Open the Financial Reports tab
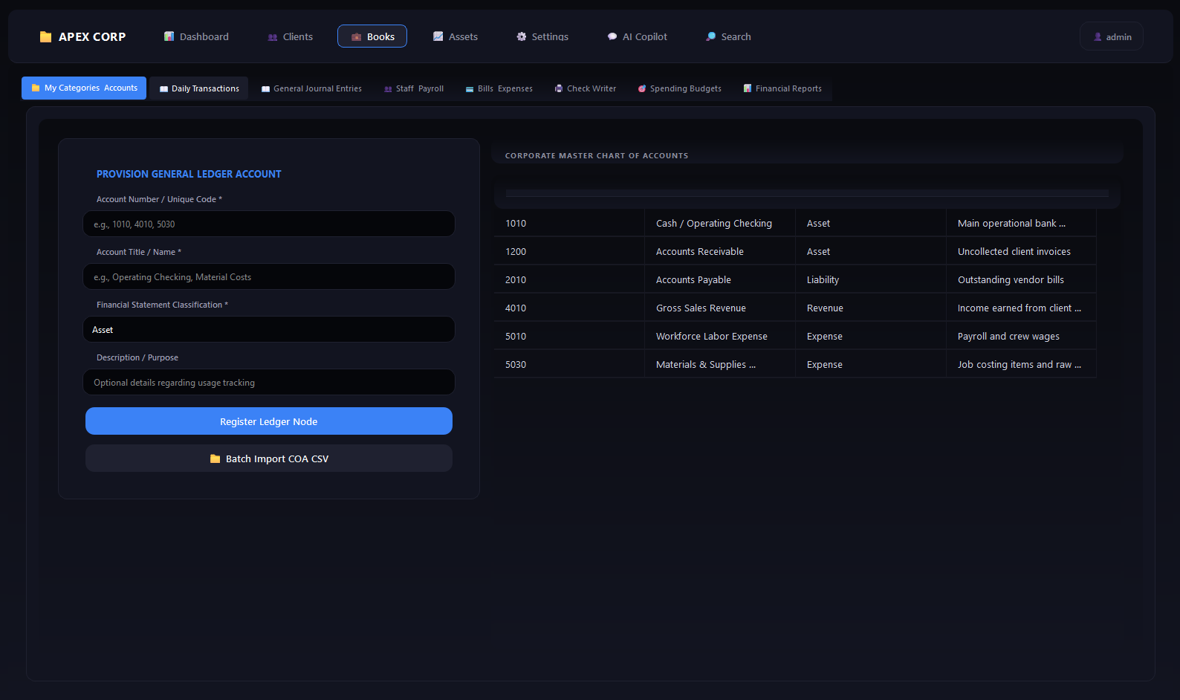 coord(782,88)
